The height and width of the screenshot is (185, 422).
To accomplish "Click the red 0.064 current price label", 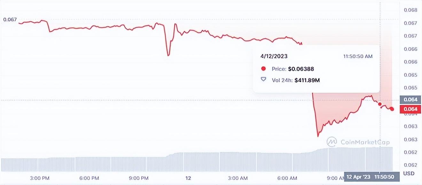I will click(x=410, y=109).
